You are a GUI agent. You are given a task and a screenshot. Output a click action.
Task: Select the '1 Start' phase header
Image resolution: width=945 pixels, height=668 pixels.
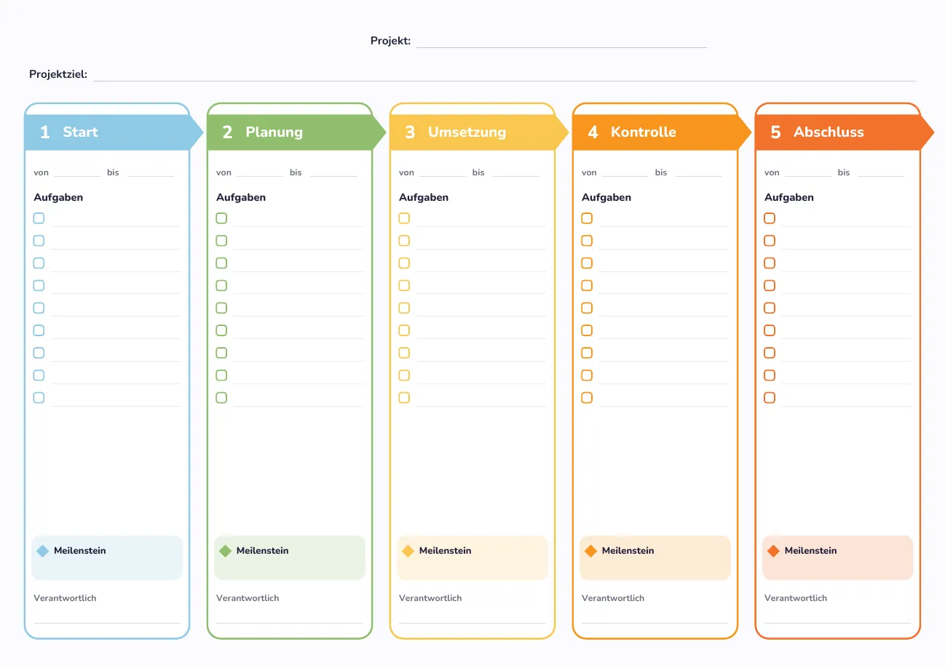click(x=114, y=132)
